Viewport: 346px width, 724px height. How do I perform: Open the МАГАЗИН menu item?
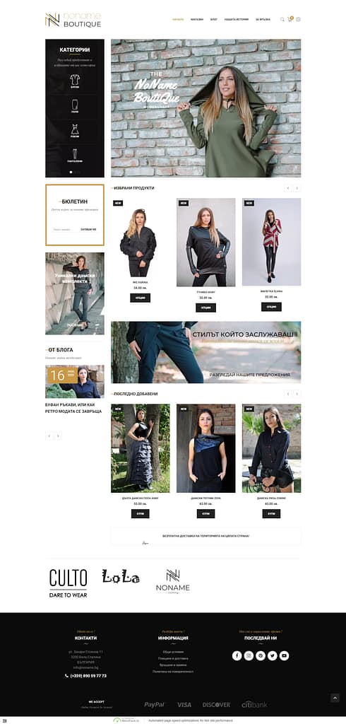197,19
